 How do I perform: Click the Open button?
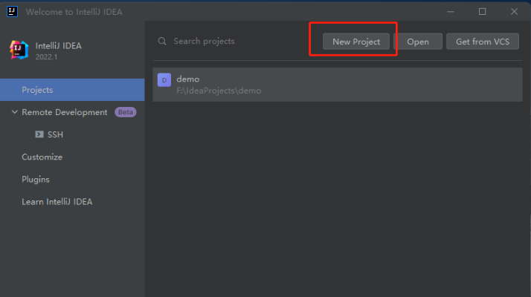click(418, 42)
